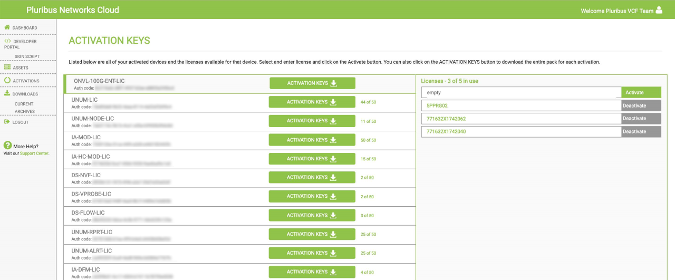Download activation keys for DS-VPROBE-LIC

pyautogui.click(x=312, y=196)
